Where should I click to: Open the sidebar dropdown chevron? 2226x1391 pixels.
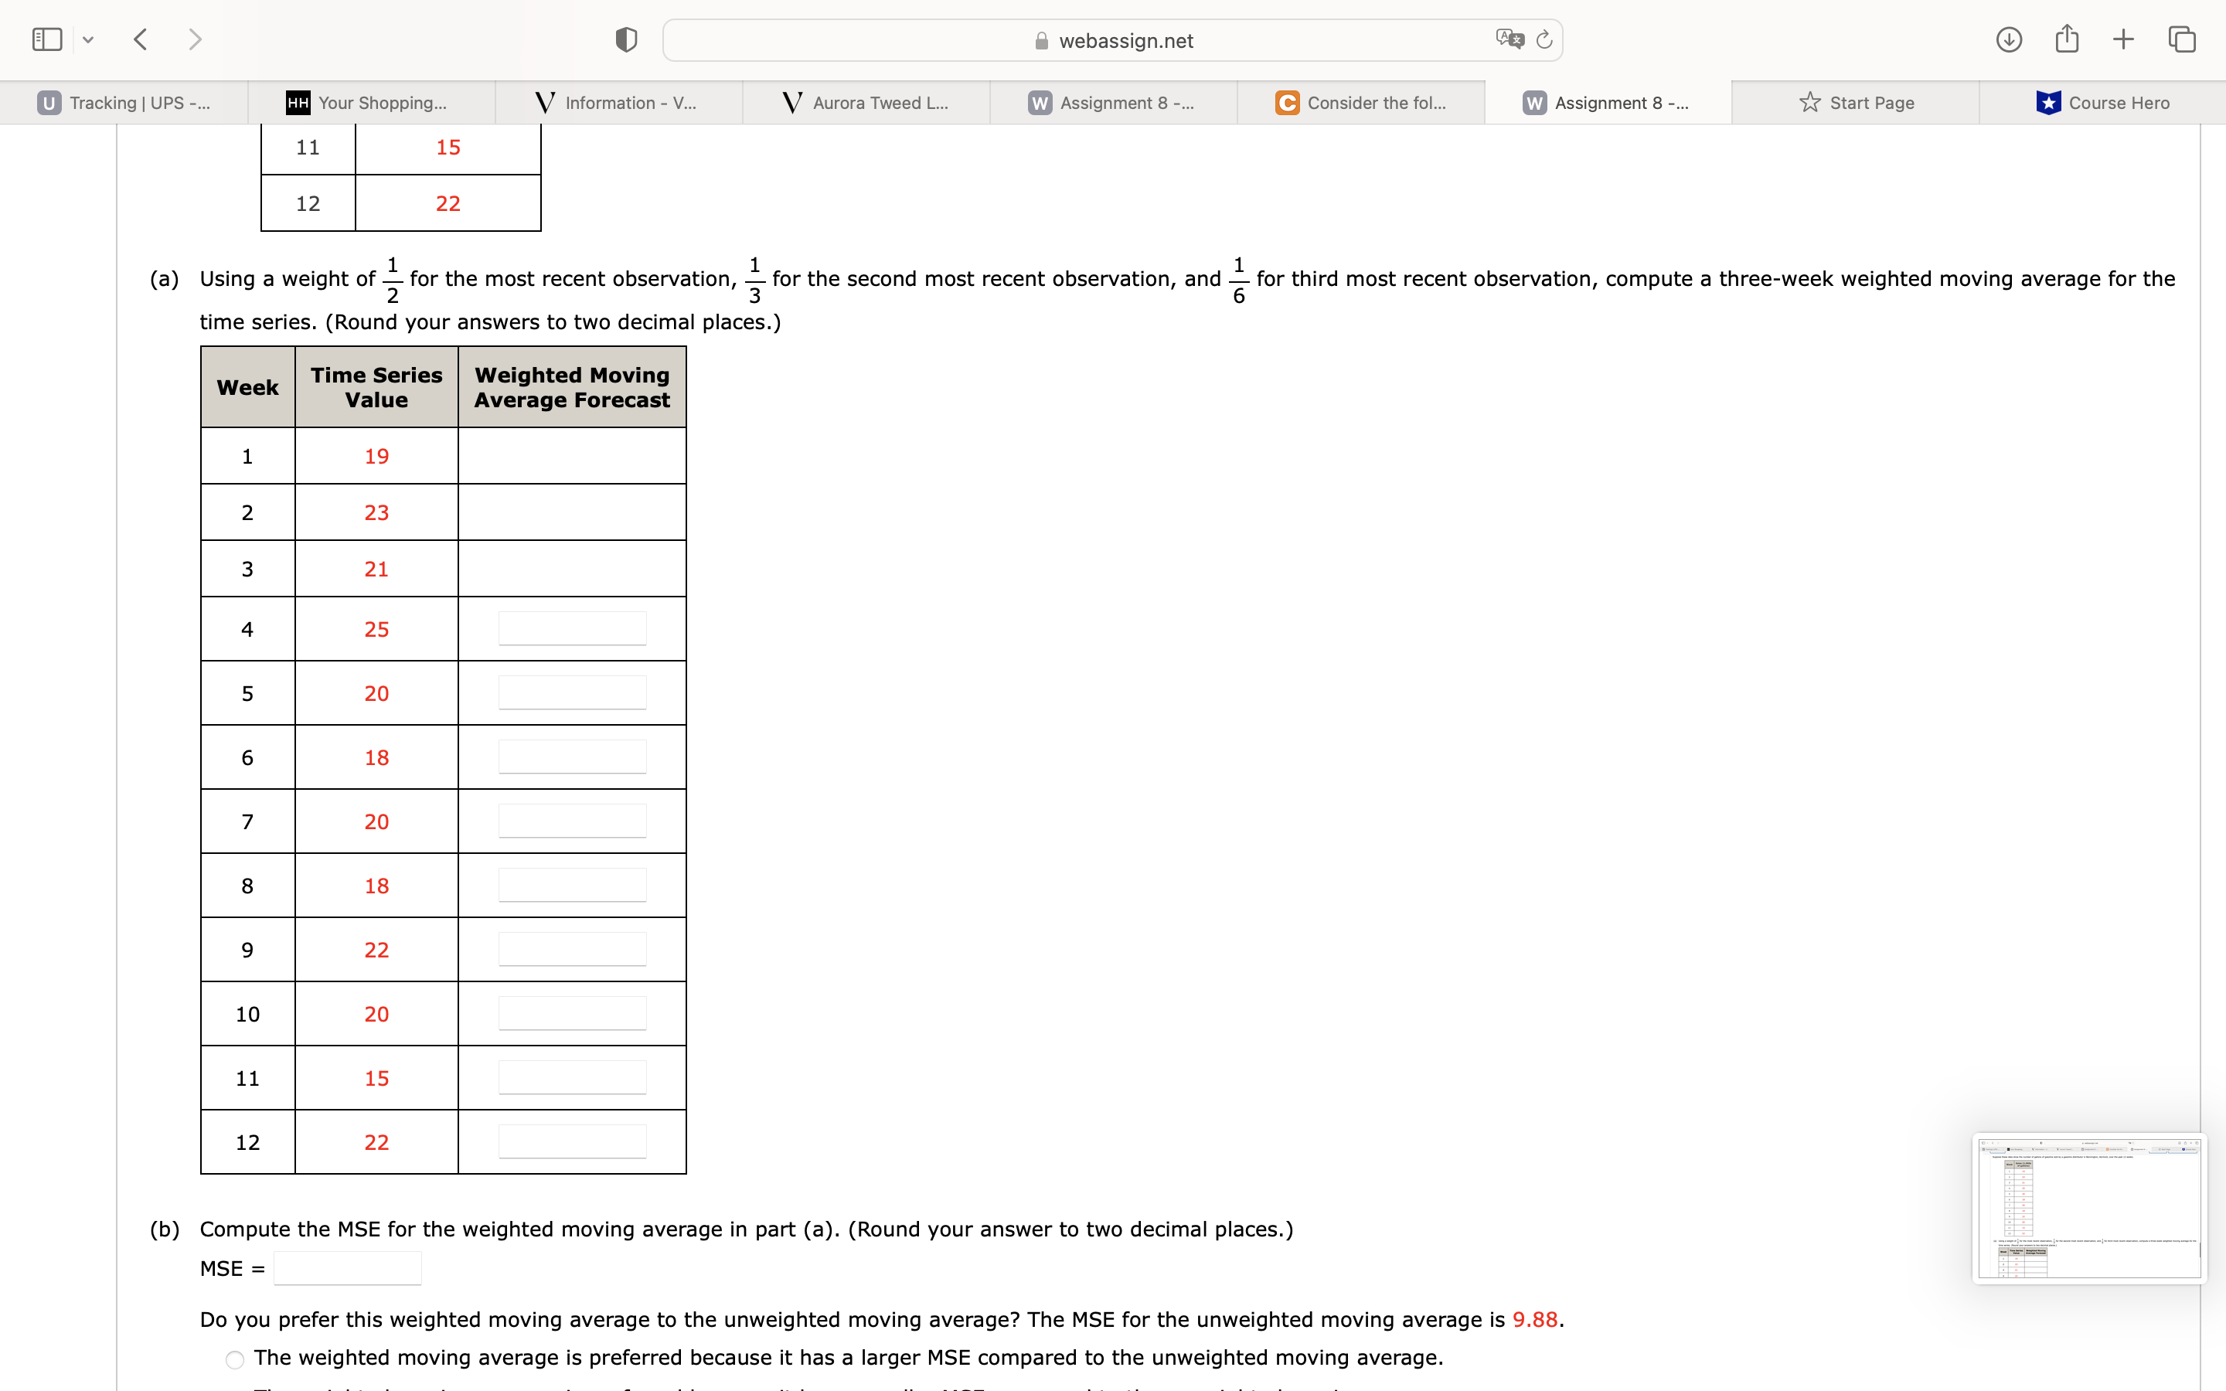coord(88,39)
